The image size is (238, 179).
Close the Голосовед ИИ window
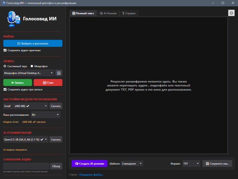coord(233,3)
